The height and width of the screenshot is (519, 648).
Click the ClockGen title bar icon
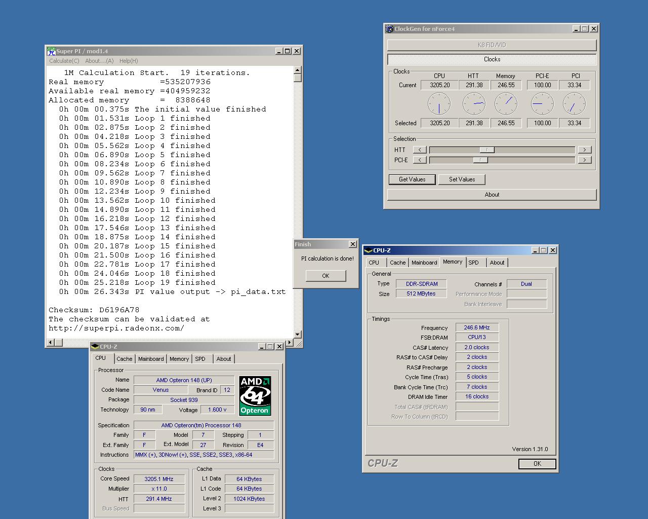coord(390,29)
